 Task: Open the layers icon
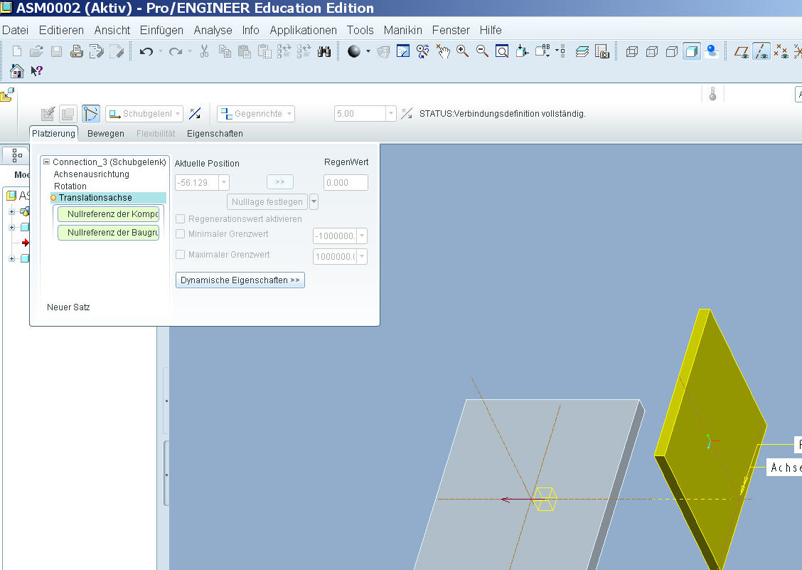click(582, 51)
